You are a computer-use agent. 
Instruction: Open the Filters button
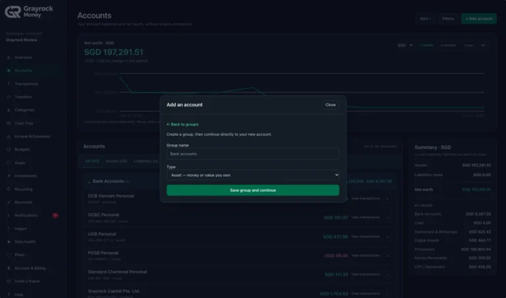448,18
